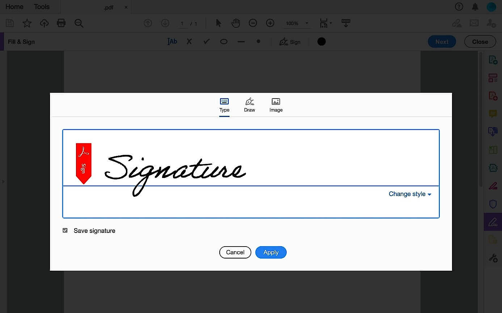Open the annotation color picker
502x313 pixels.
coord(321,41)
